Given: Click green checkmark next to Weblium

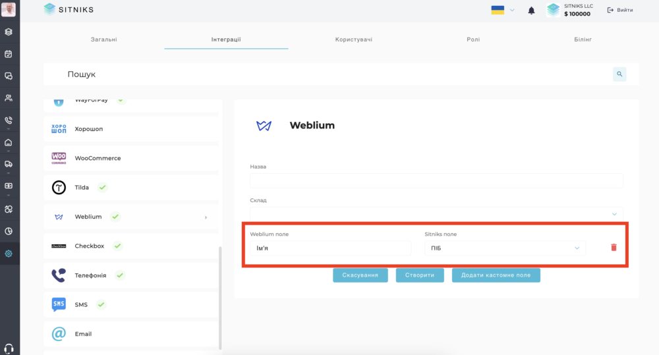Looking at the screenshot, I should coord(115,217).
